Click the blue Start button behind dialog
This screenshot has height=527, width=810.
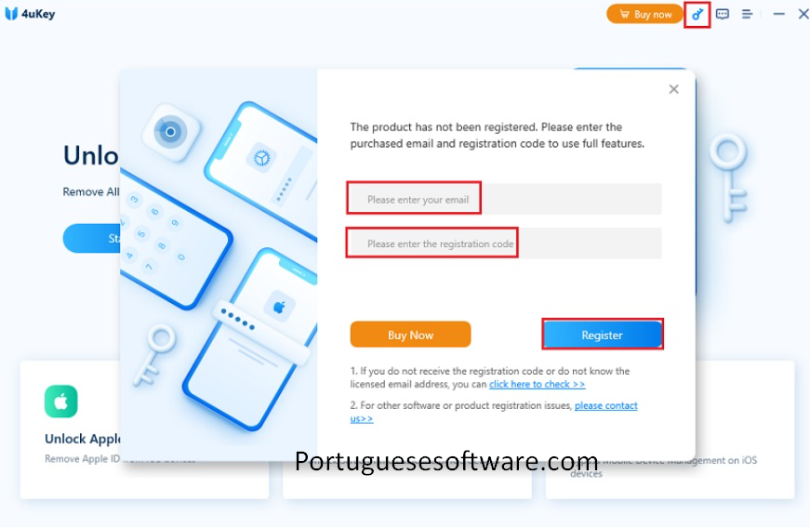coord(91,238)
